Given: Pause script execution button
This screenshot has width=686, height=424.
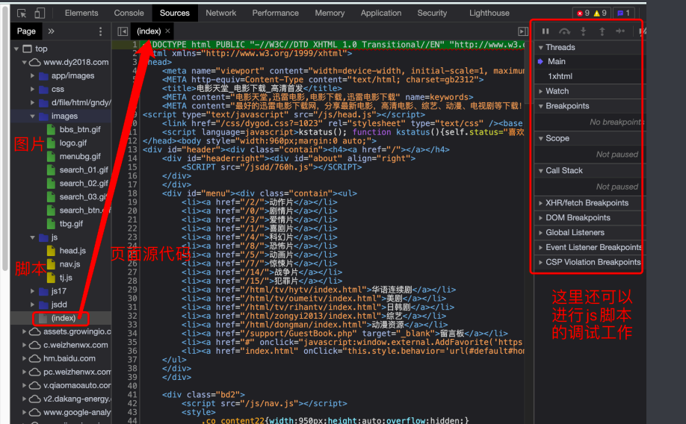Looking at the screenshot, I should coord(546,31).
